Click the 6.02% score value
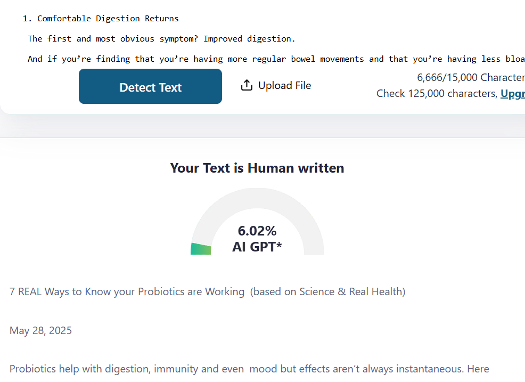 [x=257, y=231]
